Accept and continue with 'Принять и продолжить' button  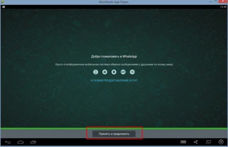[x=114, y=134]
